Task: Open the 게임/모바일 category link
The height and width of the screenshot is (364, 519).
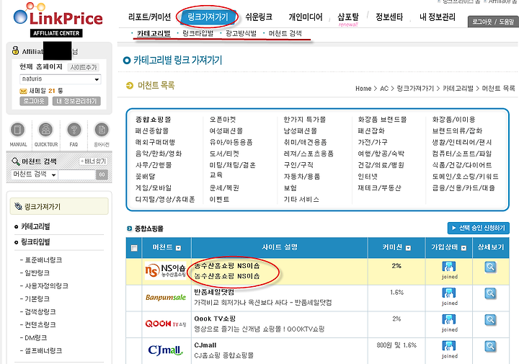Action: coord(154,188)
